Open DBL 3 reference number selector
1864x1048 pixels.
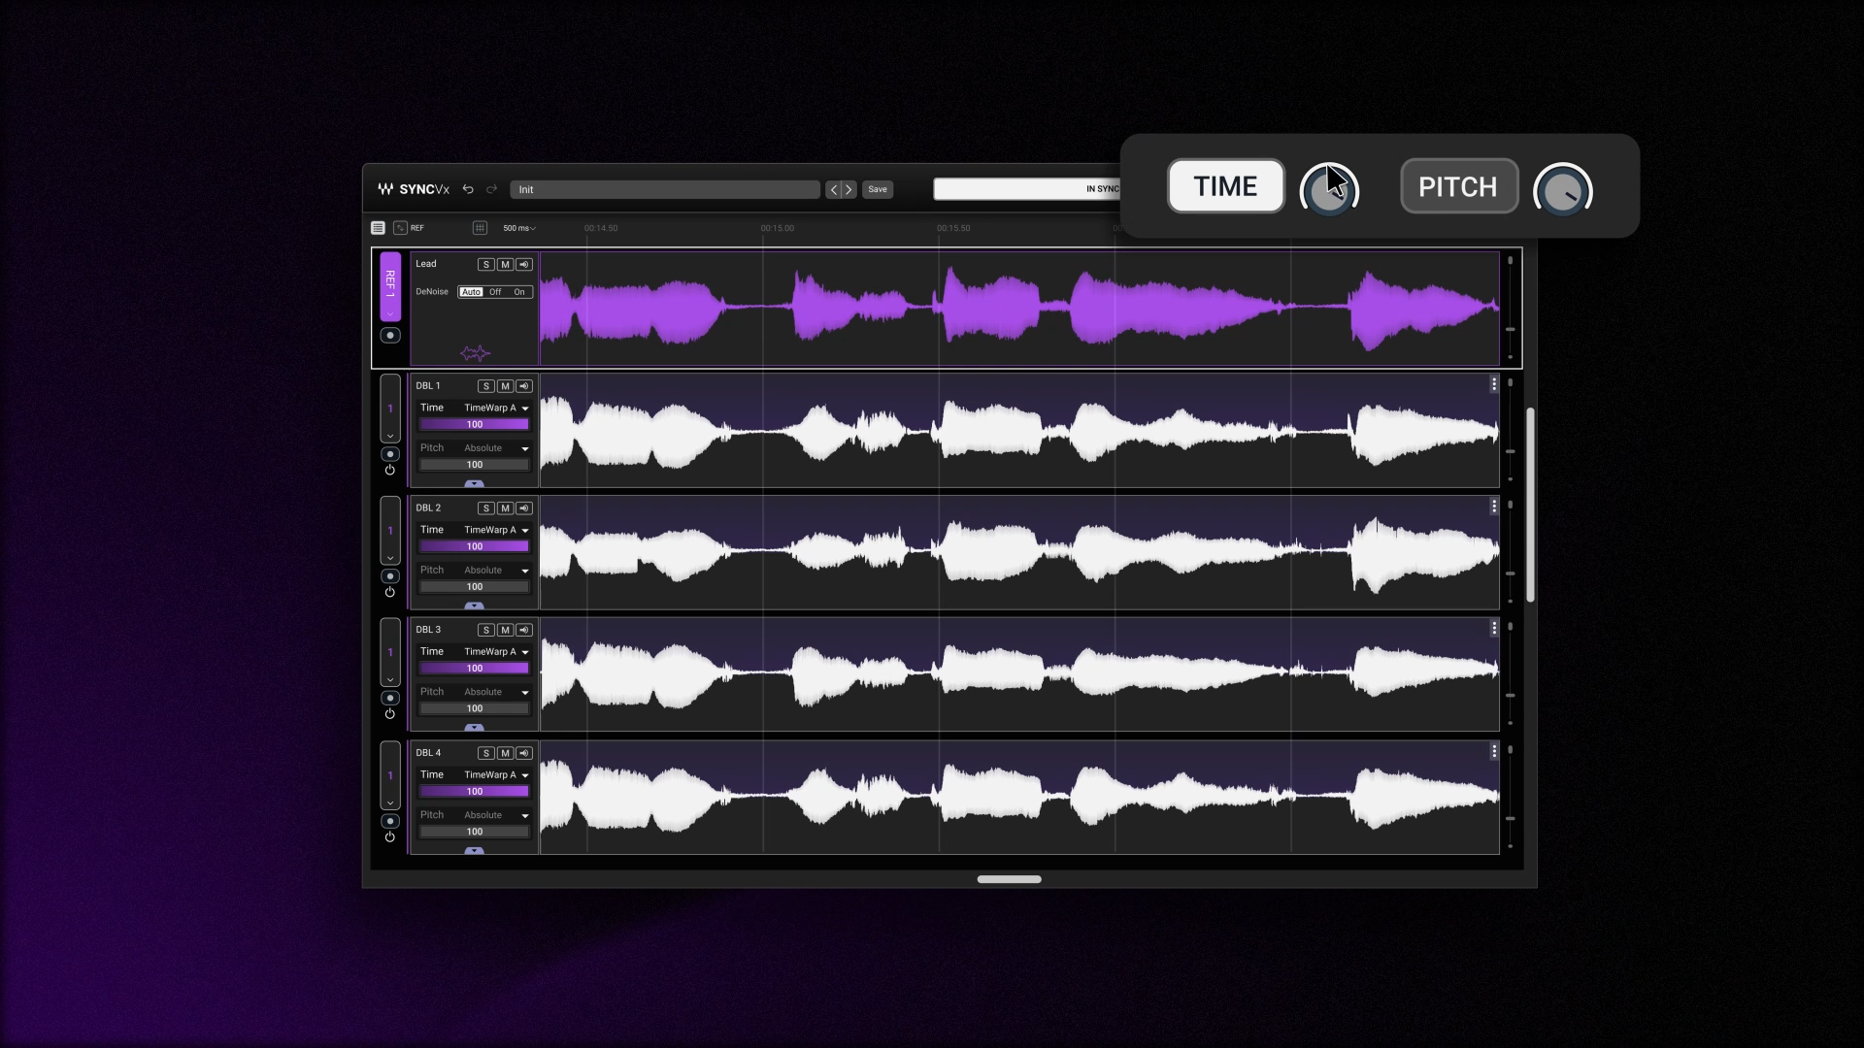pyautogui.click(x=390, y=652)
